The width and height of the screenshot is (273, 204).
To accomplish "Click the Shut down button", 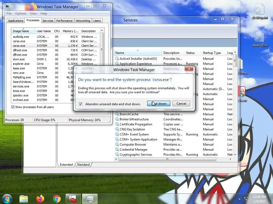I will [159, 104].
